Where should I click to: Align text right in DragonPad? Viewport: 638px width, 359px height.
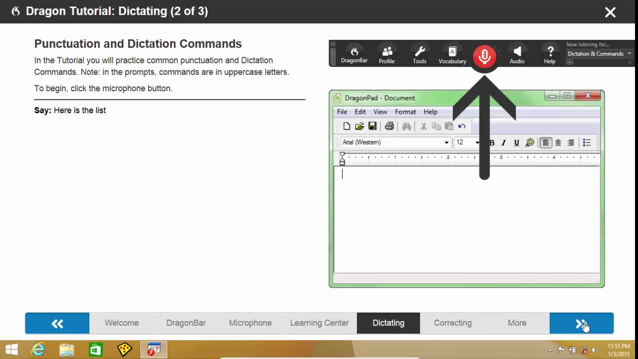click(x=571, y=143)
